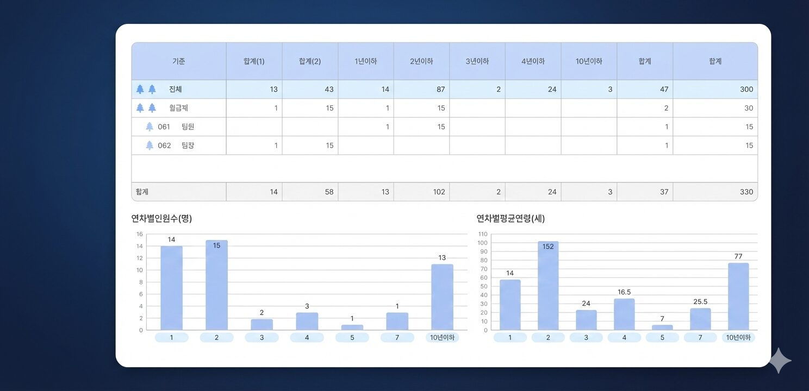
Task: Collapse the 월급제 group in the hierarchy
Action: 141,108
